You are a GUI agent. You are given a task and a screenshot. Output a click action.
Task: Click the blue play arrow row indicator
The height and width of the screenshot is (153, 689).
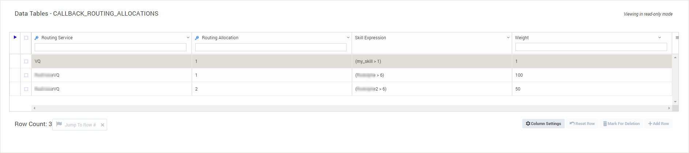pyautogui.click(x=15, y=37)
